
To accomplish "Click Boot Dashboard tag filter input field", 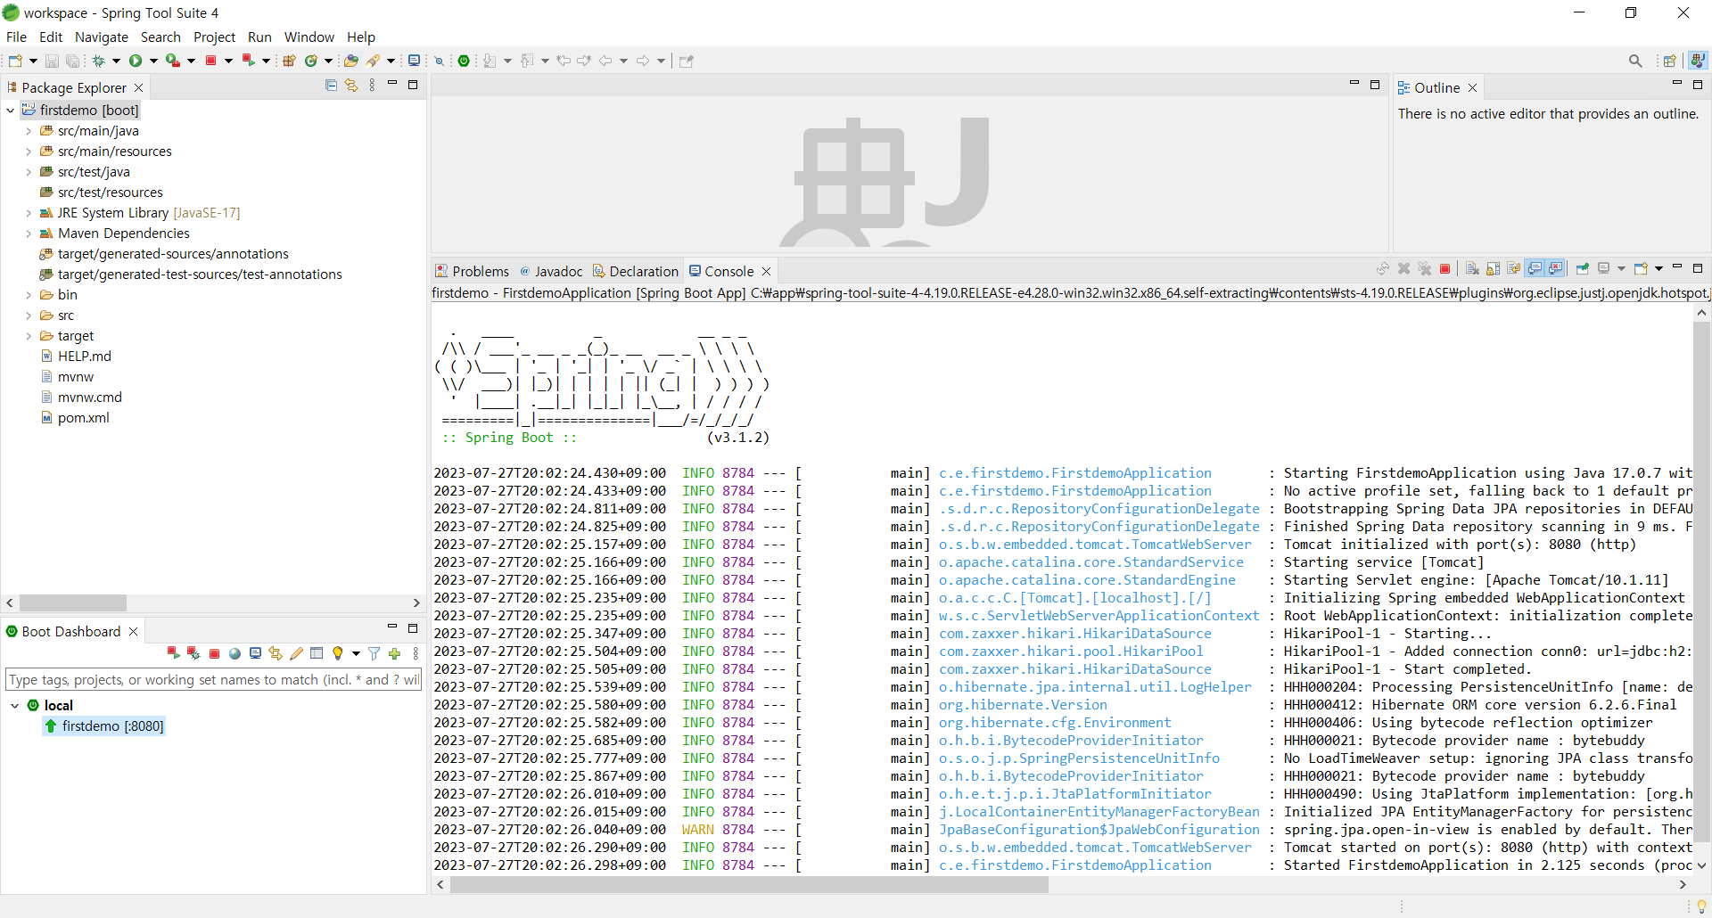I will coord(213,680).
